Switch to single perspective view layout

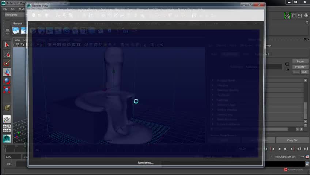(7, 119)
